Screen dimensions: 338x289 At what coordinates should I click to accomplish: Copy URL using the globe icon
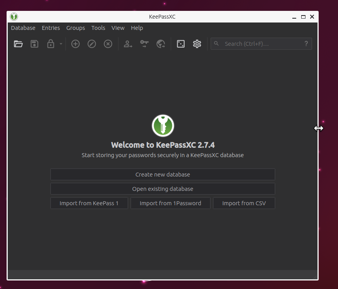[161, 43]
